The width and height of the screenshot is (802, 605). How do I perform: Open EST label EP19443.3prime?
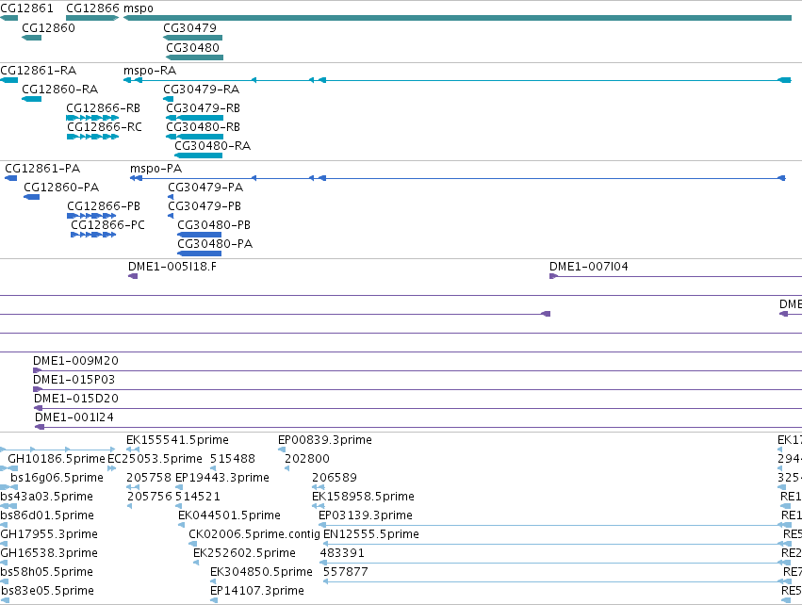[222, 478]
